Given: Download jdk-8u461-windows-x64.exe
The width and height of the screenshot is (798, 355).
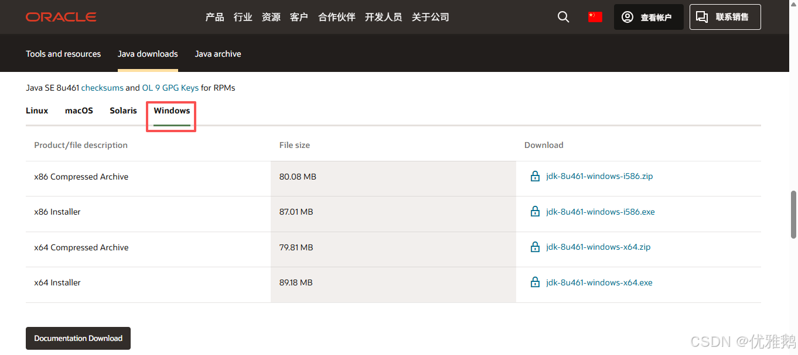Looking at the screenshot, I should point(599,282).
